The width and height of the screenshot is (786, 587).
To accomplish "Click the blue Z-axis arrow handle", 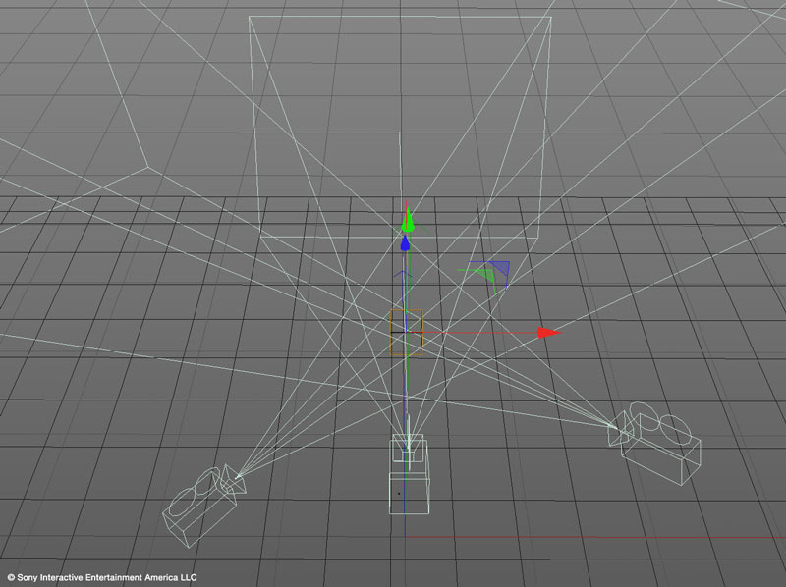I will point(405,243).
